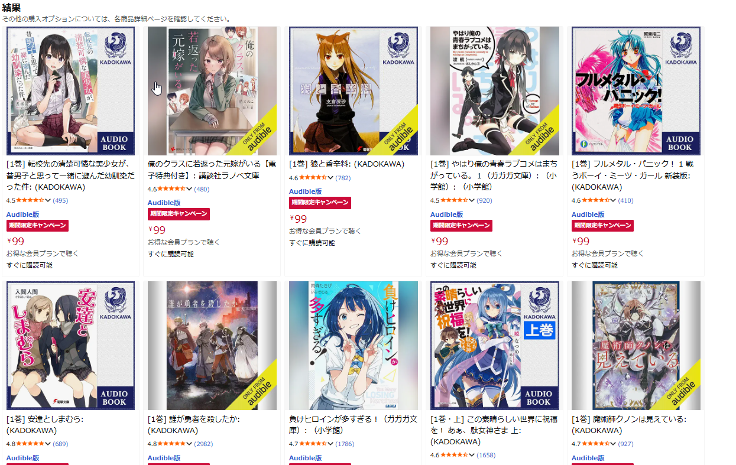Expand rating dropdown for 狼と香辛料

coord(331,178)
